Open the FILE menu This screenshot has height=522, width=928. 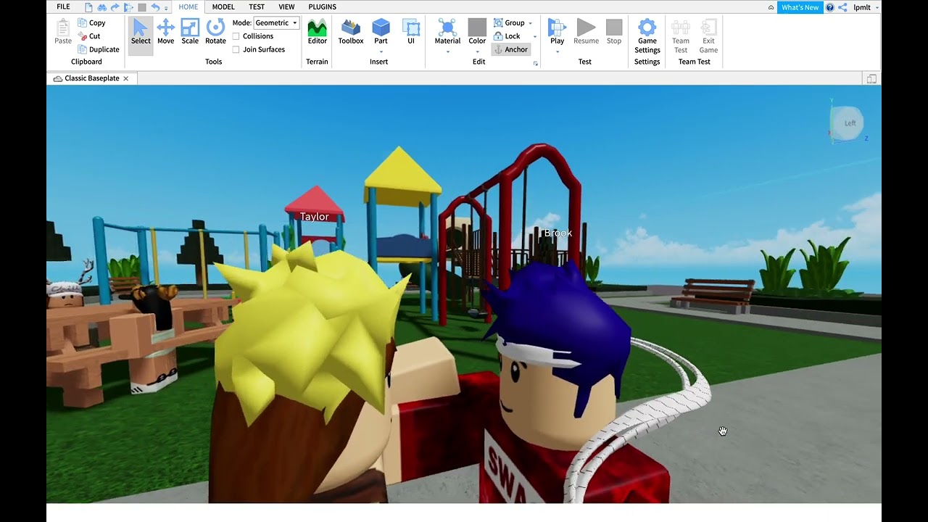tap(64, 7)
